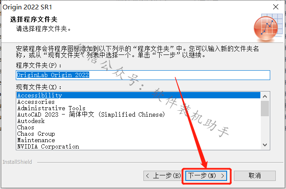Click the folder list scroll down arrow

[265, 145]
